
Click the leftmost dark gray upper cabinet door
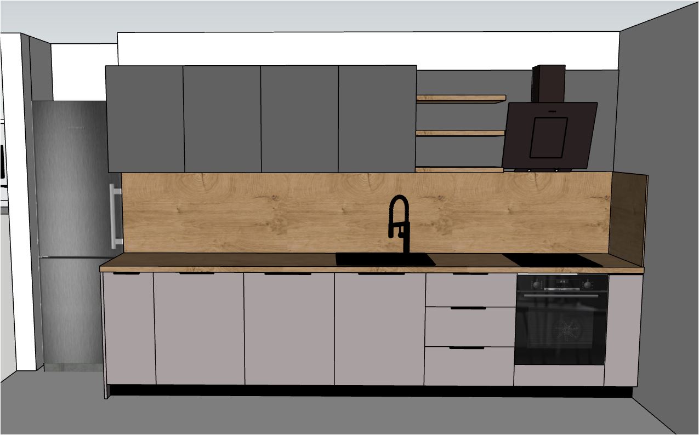[x=145, y=119]
